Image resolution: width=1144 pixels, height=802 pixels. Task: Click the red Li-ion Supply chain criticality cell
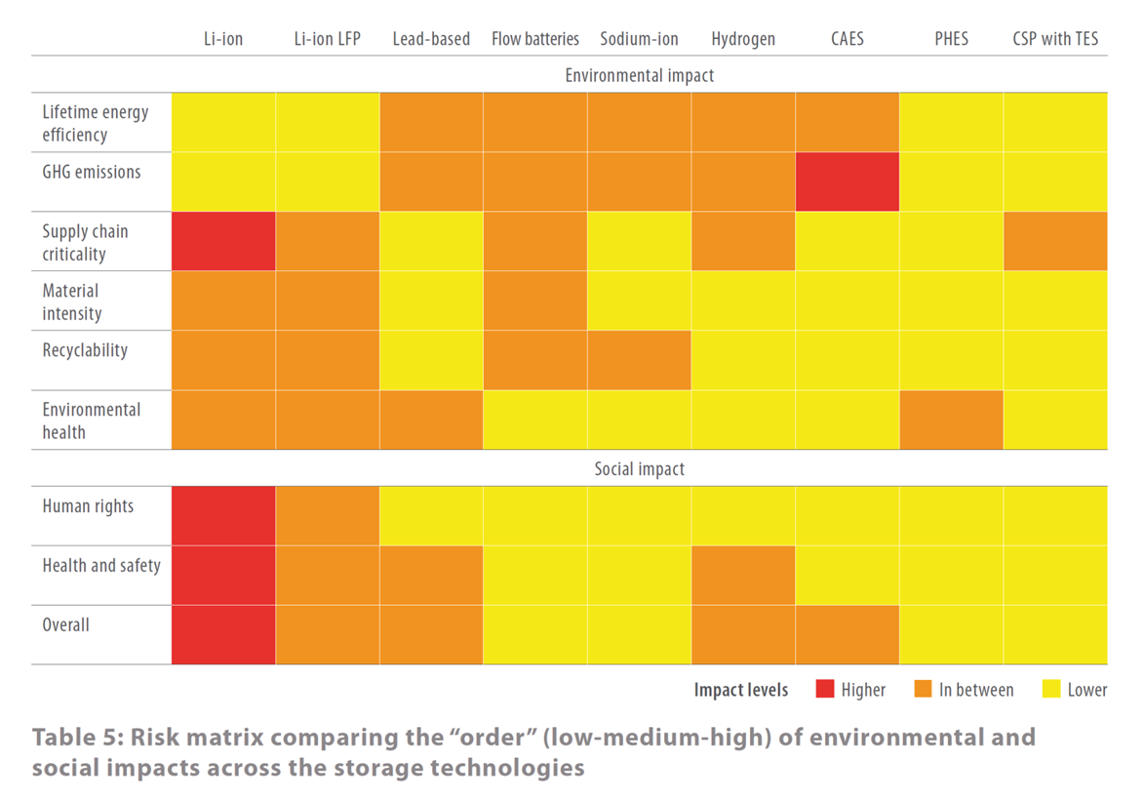pyautogui.click(x=223, y=241)
